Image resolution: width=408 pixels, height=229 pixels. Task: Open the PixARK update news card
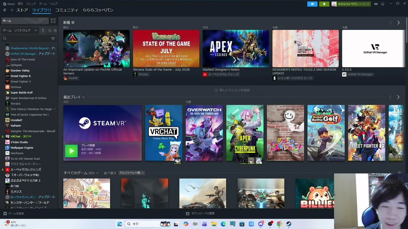[x=96, y=48]
